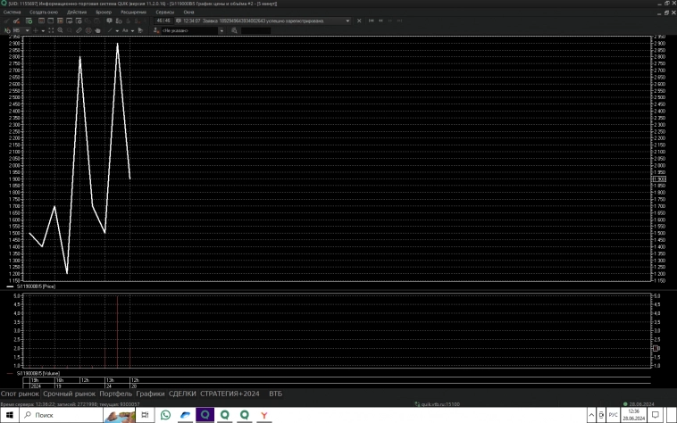Open the Система menu
Screen dimensions: 677x423
point(12,12)
